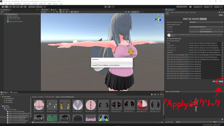Image resolution: width=224 pixels, height=126 pixels.
Task: Toggle scene lighting lightbulb icon
Action: [61, 12]
